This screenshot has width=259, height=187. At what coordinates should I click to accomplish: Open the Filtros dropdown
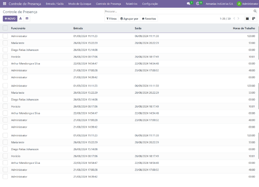111,19
